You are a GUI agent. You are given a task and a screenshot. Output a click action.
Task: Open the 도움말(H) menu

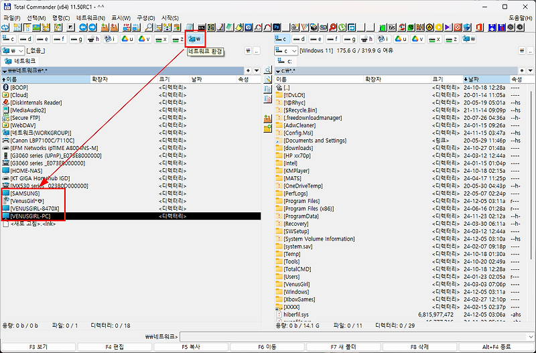521,18
